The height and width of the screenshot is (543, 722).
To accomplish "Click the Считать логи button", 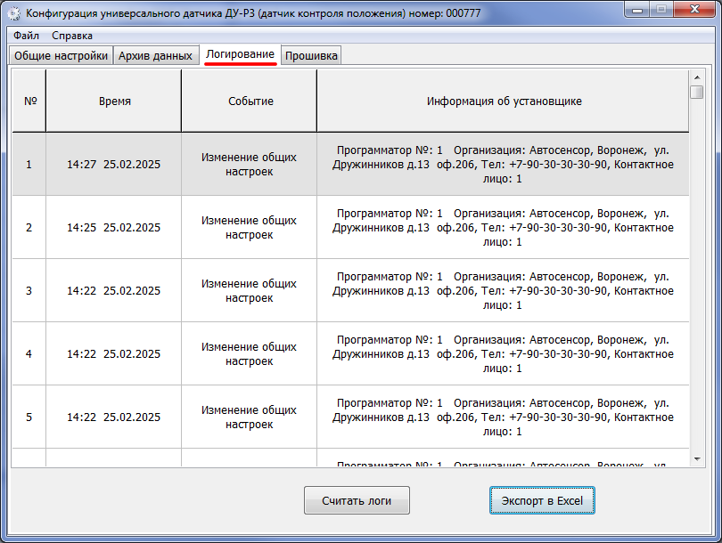I will tap(357, 500).
